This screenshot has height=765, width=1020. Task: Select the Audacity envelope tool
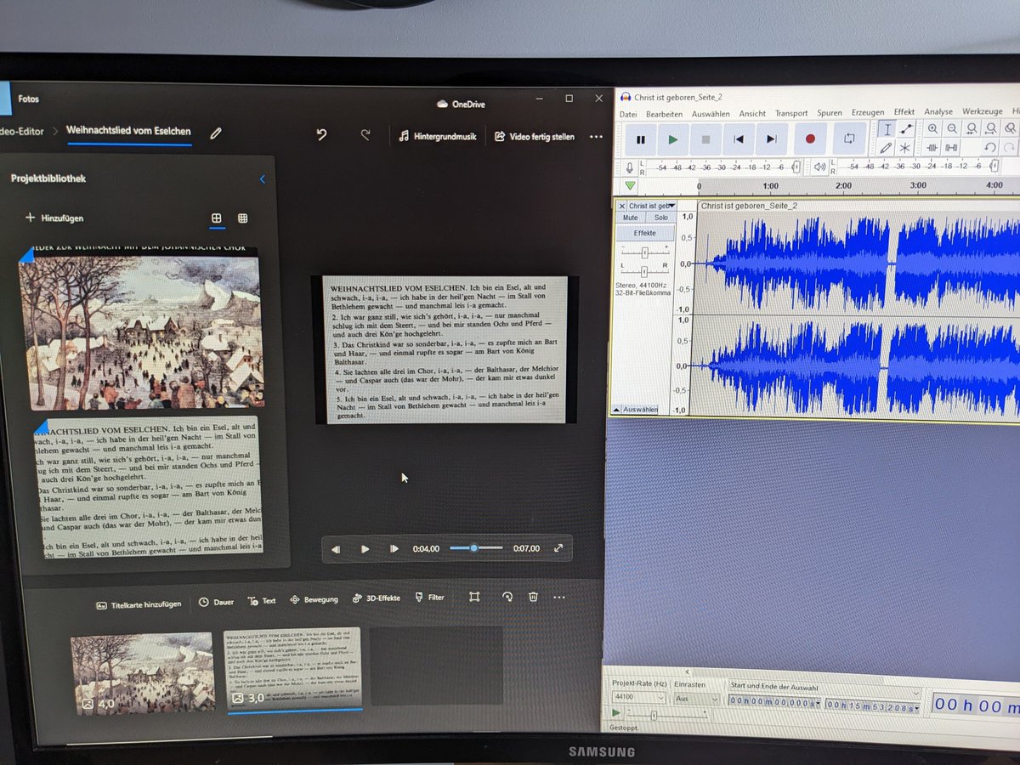pos(906,129)
